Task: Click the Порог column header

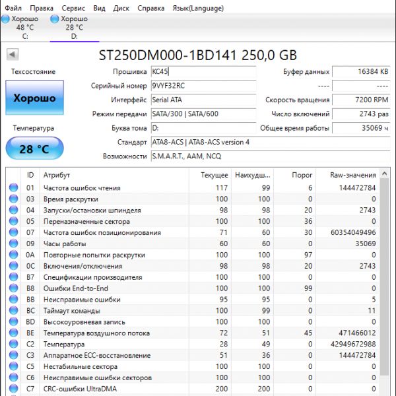Action: click(x=294, y=175)
